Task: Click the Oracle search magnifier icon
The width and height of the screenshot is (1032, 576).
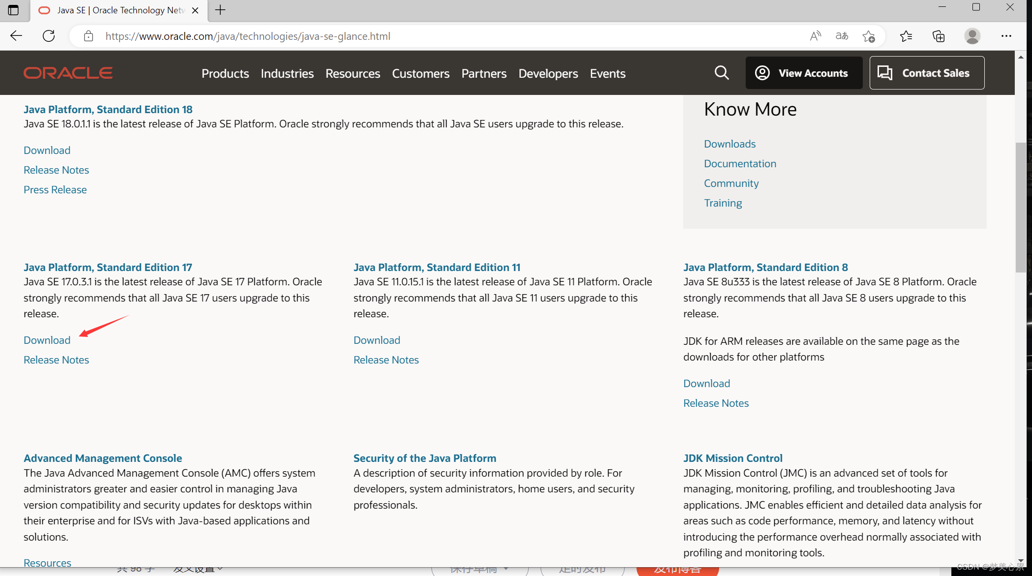Action: [x=722, y=73]
